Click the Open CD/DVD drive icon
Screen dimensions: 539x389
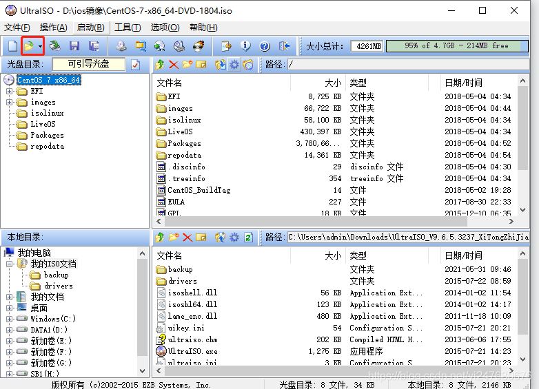tap(55, 46)
